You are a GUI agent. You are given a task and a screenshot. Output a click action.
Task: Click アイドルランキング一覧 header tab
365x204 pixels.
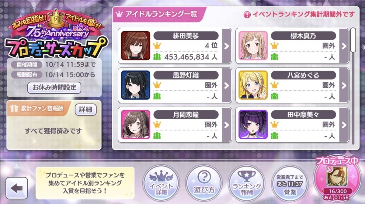pos(157,14)
